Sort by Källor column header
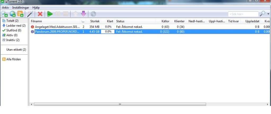This screenshot has height=114, width=271. click(163, 21)
